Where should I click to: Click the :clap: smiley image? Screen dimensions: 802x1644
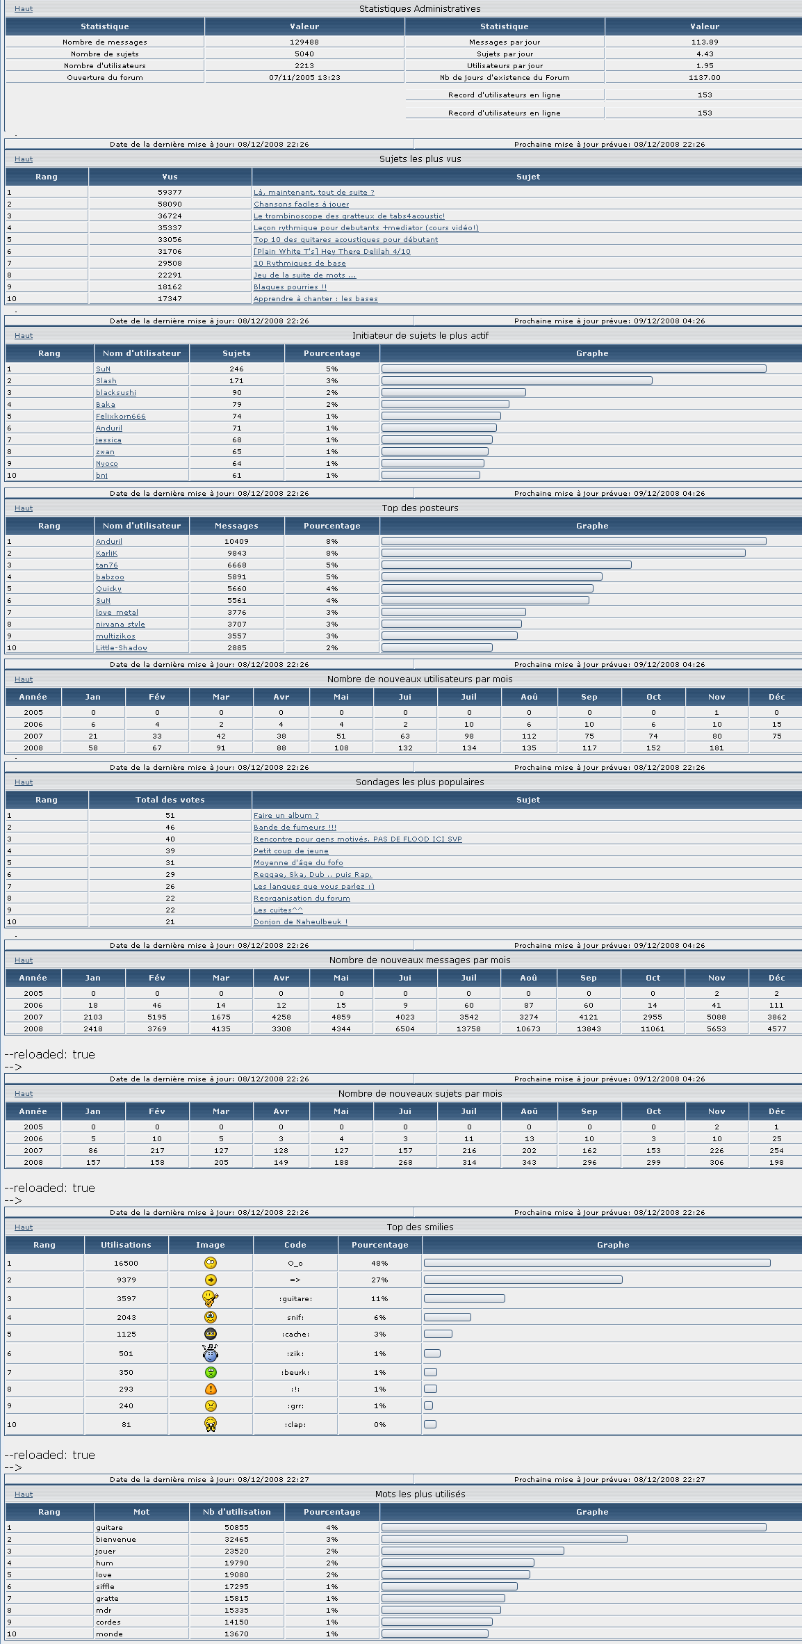[x=211, y=1424]
